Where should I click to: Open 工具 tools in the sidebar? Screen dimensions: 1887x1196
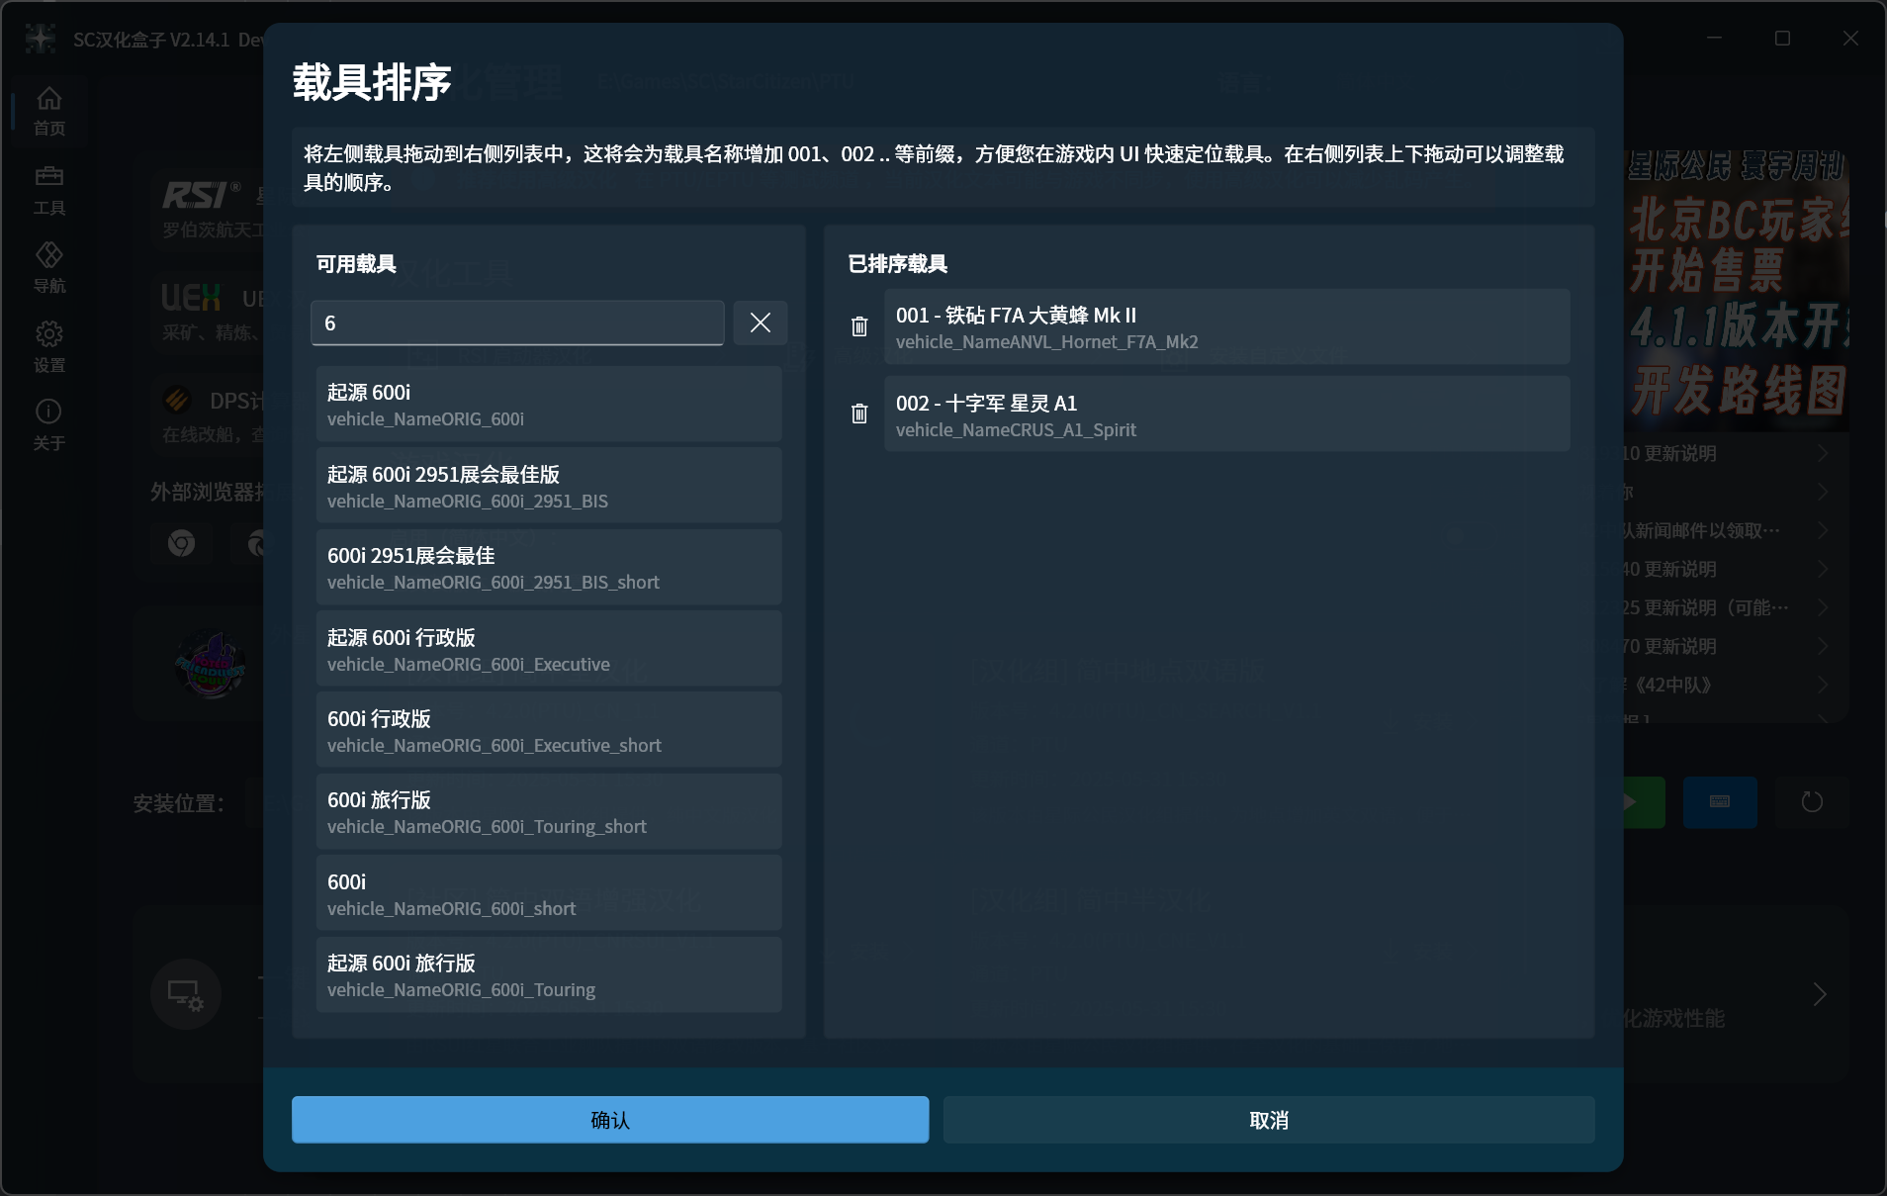tap(49, 190)
